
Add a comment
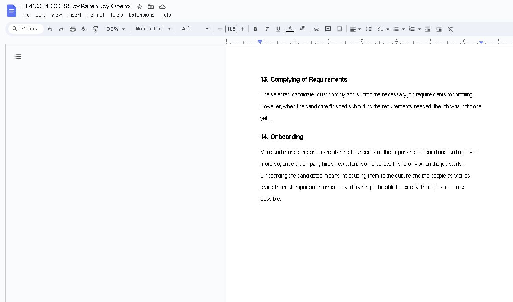coord(328,29)
